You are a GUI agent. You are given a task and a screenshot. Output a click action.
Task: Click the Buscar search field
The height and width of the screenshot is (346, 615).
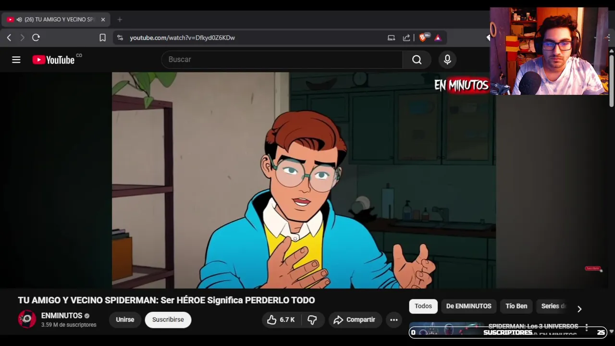[282, 60]
